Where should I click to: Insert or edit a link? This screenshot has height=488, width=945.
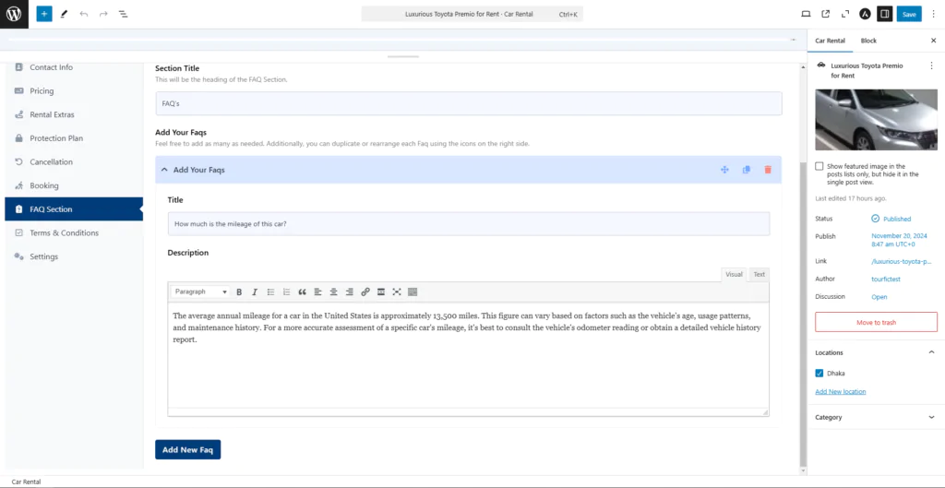(365, 292)
